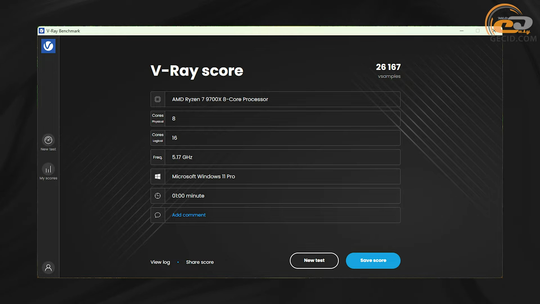Click Add comment field
Screen dimensions: 540x304
point(275,215)
